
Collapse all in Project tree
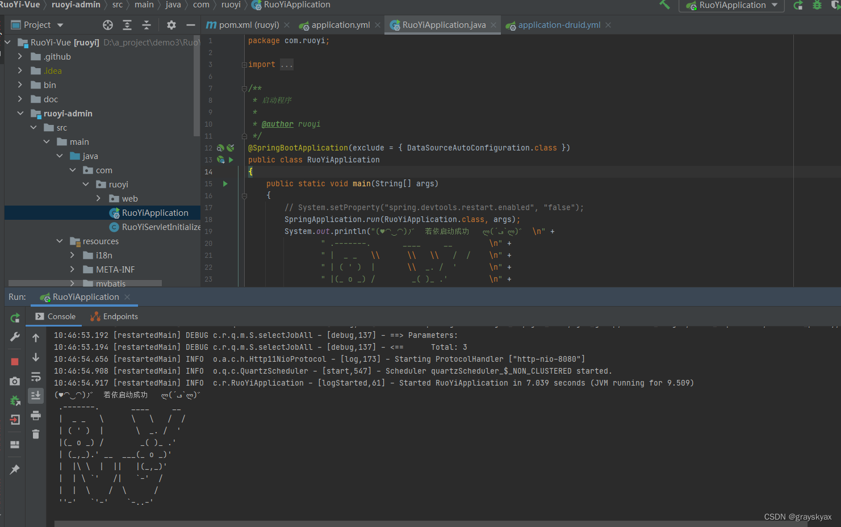tap(147, 25)
